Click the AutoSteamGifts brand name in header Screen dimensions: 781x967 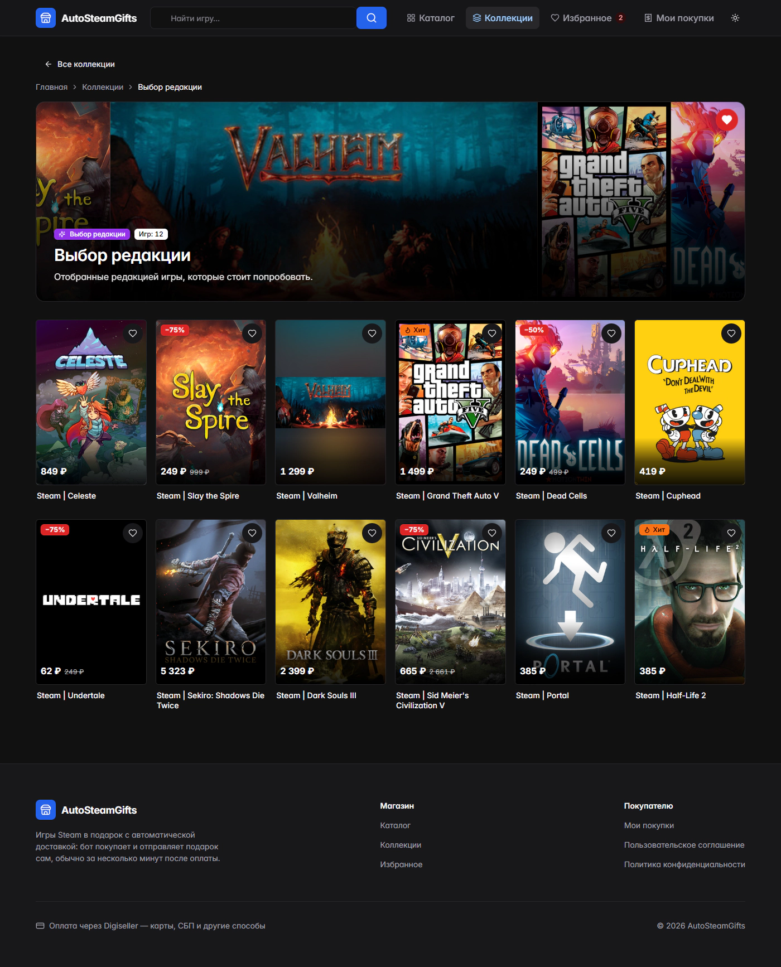coord(99,18)
